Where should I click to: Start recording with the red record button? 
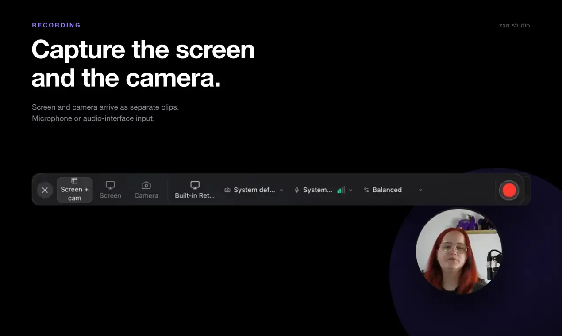click(x=509, y=190)
